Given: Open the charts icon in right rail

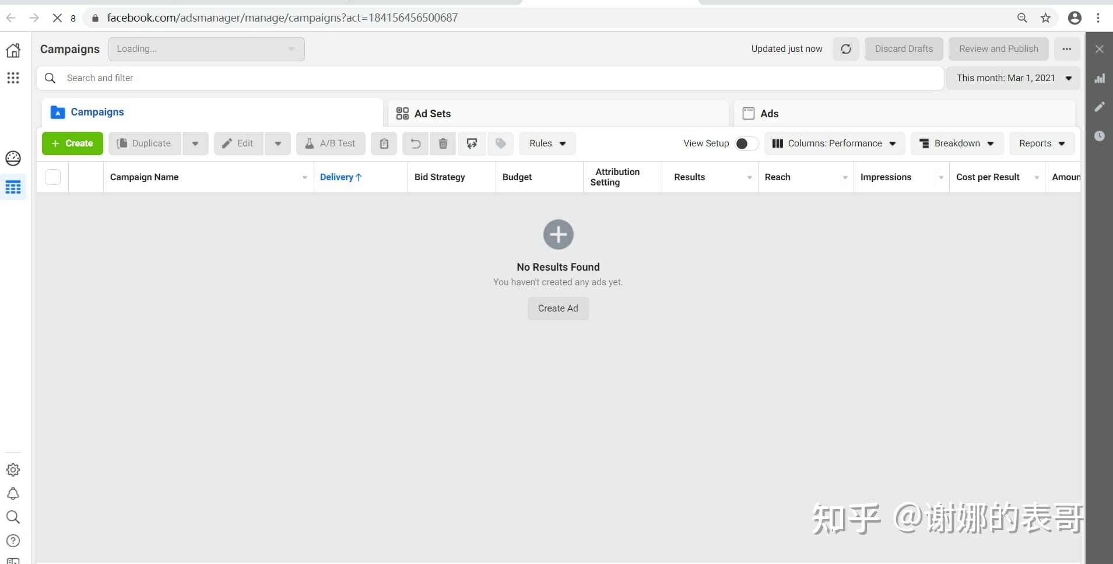Looking at the screenshot, I should point(1100,78).
